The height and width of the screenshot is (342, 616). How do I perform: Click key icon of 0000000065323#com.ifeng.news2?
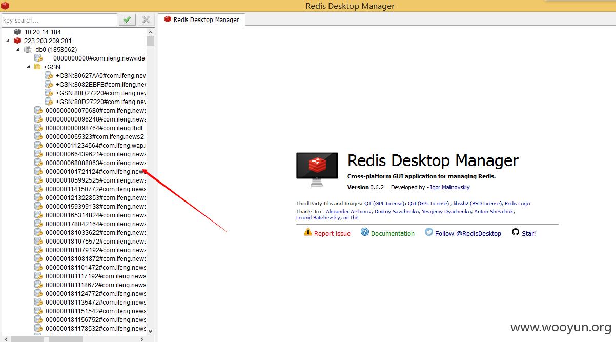[x=38, y=136]
